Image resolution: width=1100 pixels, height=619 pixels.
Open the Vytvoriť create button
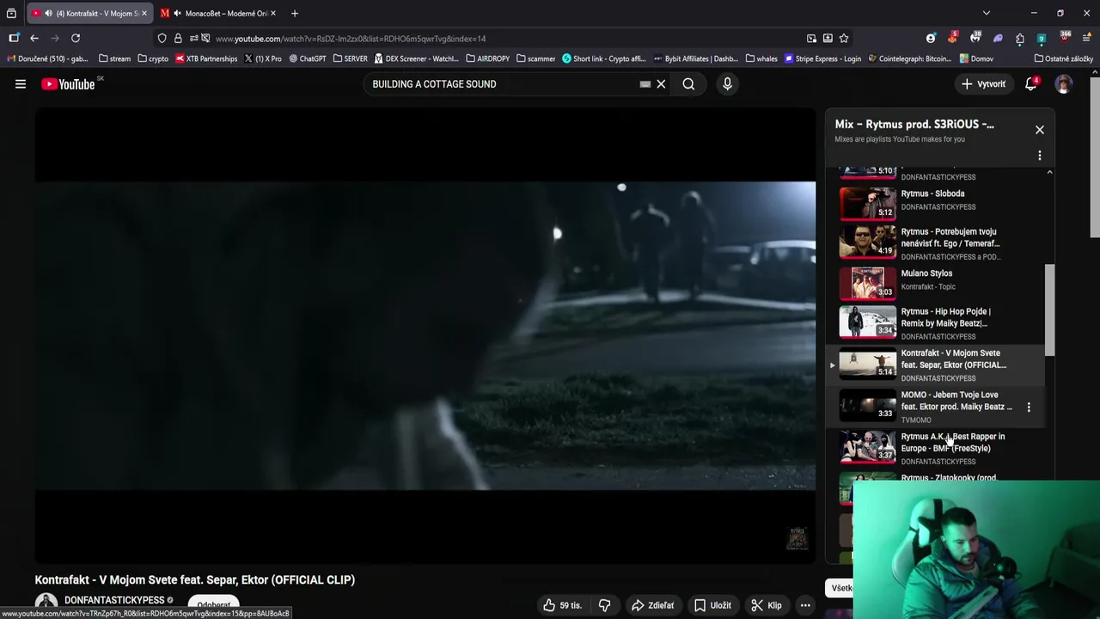[983, 84]
